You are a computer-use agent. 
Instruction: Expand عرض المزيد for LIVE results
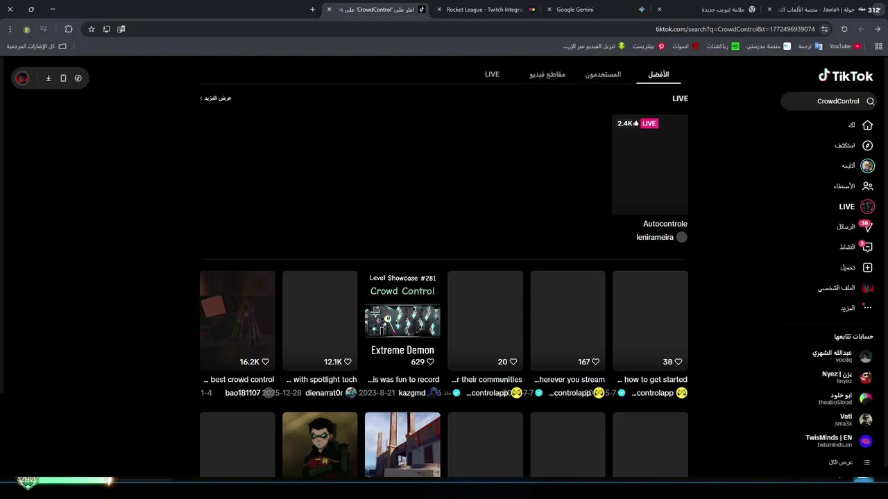point(216,98)
